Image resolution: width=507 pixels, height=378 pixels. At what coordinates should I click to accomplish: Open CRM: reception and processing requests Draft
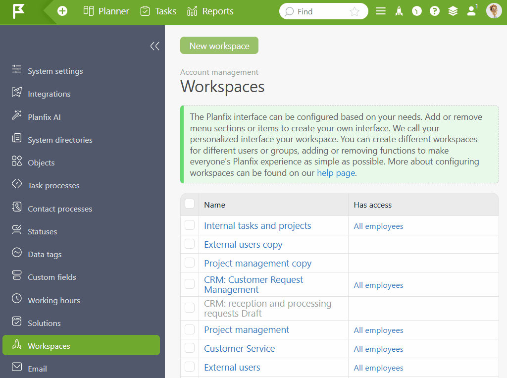pyautogui.click(x=268, y=309)
